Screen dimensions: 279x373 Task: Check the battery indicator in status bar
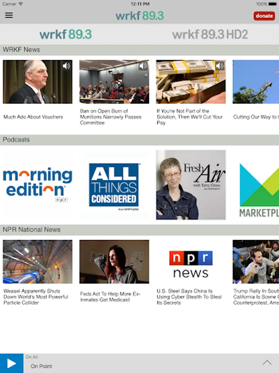[x=272, y=4]
